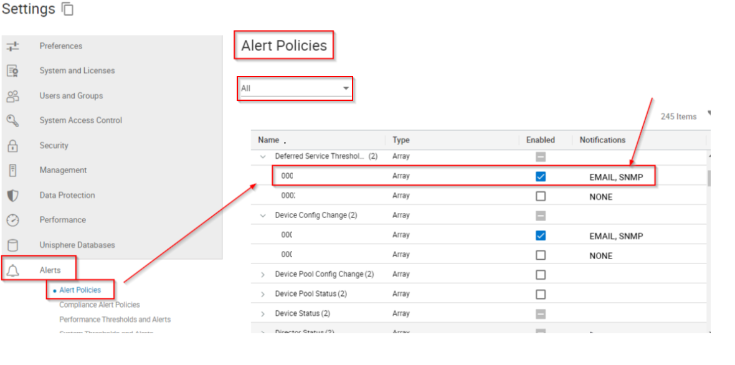The image size is (735, 365).
Task: Enable the policy showing NONE under Deferred Service Threshold
Action: pos(540,196)
